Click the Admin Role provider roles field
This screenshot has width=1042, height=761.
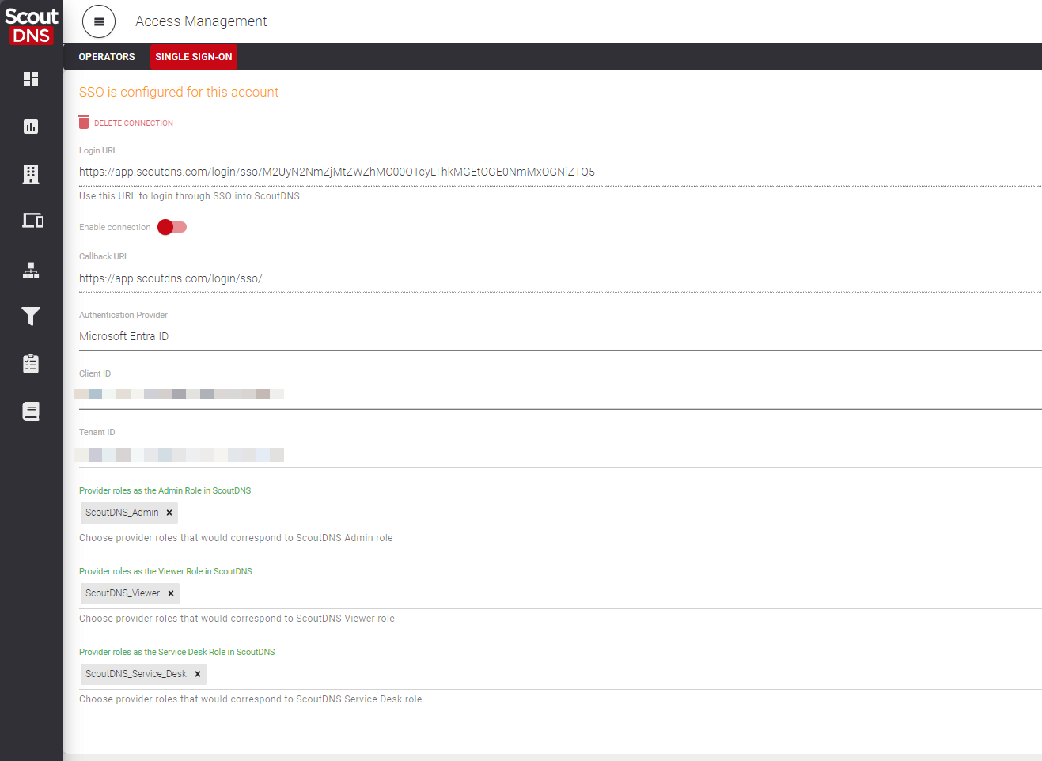(560, 513)
